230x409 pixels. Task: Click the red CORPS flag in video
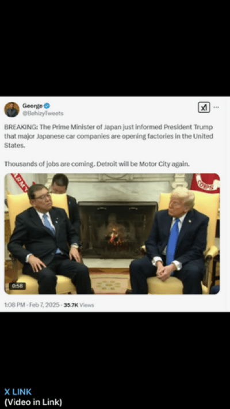point(205,183)
